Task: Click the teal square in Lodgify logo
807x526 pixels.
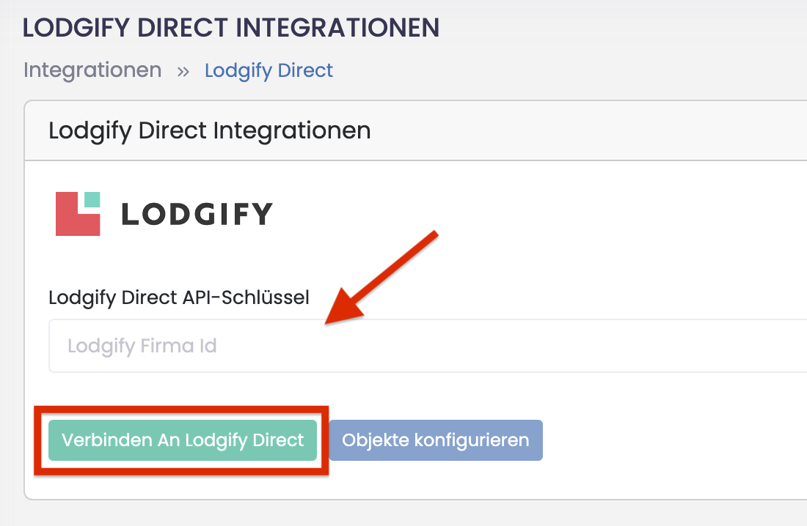Action: click(x=92, y=199)
